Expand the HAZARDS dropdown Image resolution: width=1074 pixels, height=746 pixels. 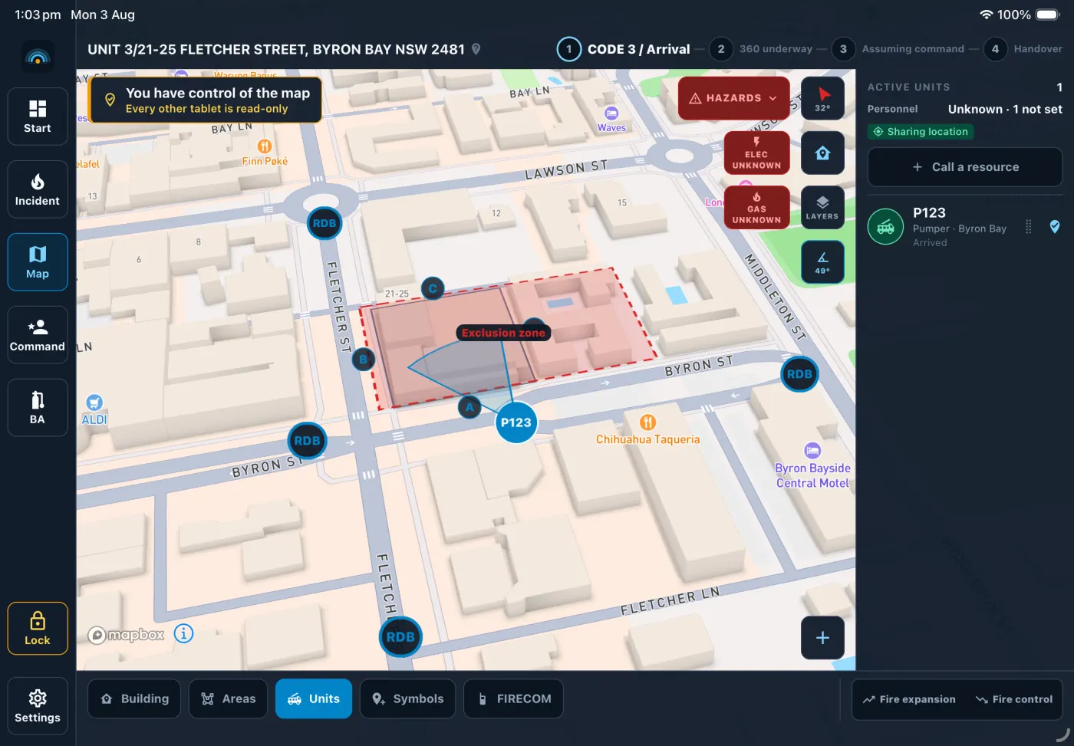pyautogui.click(x=734, y=98)
